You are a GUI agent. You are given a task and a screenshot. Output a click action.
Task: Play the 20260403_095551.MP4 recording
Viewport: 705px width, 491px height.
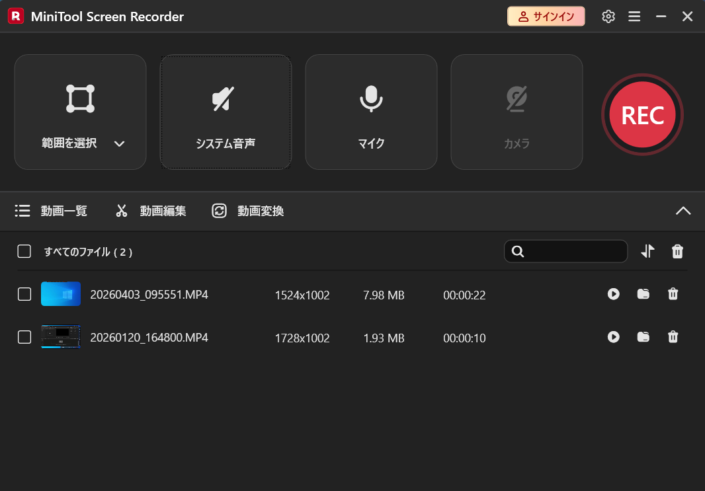pos(613,294)
